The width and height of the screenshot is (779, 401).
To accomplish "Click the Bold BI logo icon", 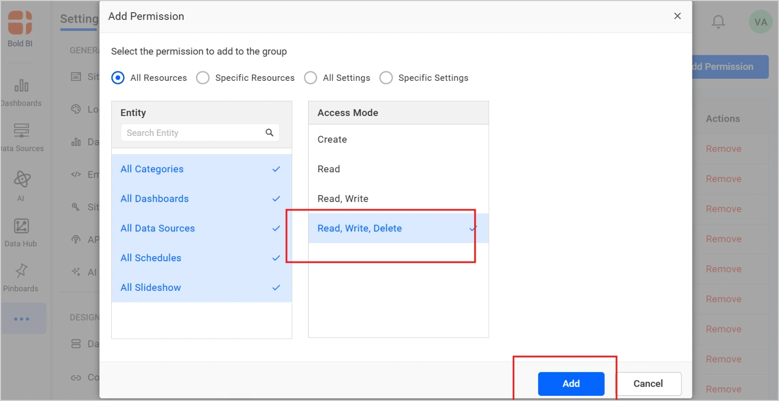I will [x=20, y=23].
